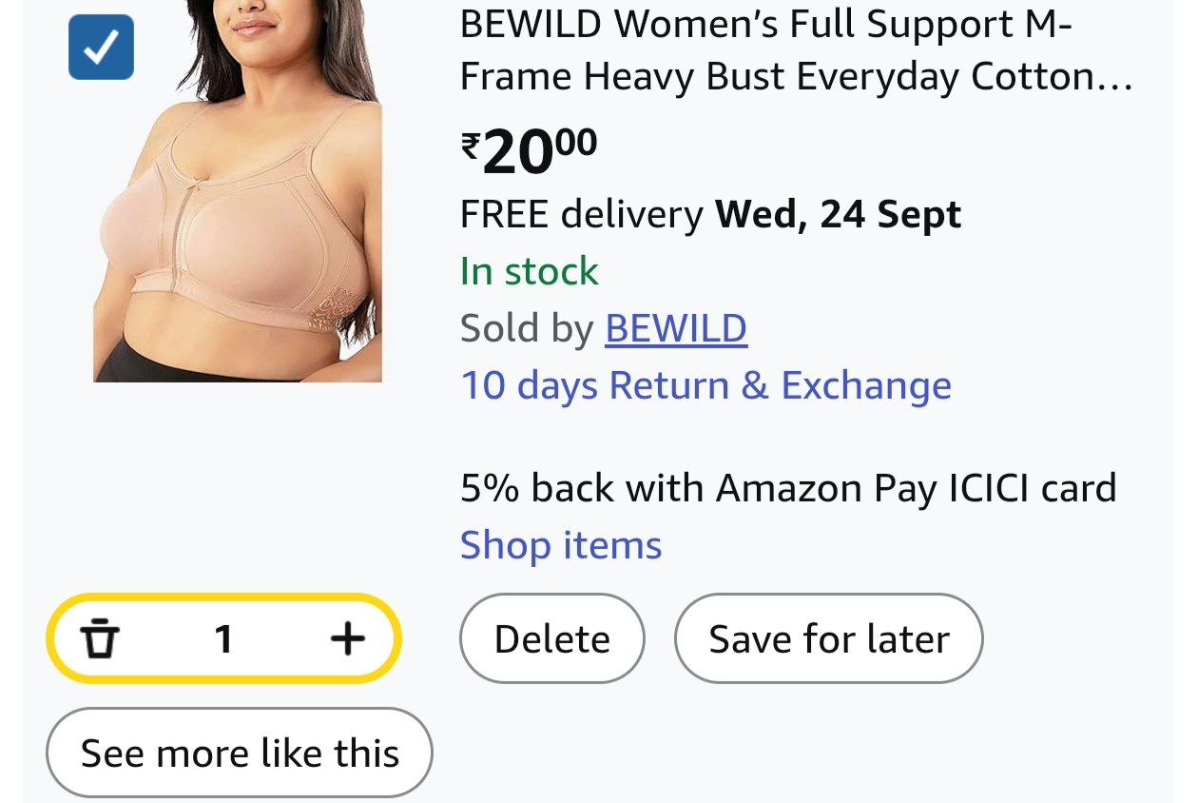Click the quantity number 1
Viewport: 1198px width, 803px height.
[x=223, y=638]
